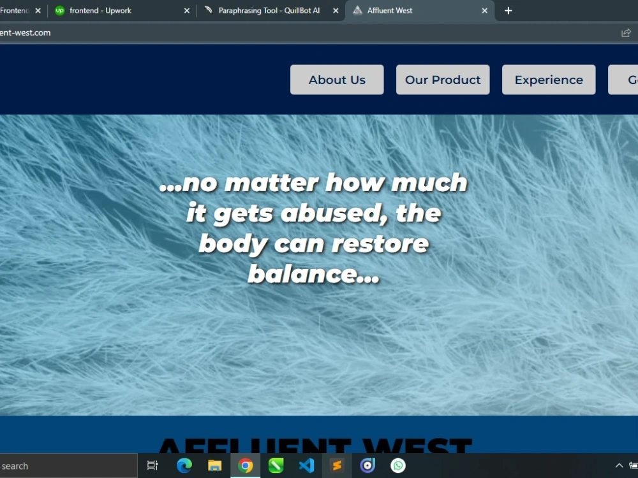Launch Microsoft Edge from the taskbar

coord(184,465)
